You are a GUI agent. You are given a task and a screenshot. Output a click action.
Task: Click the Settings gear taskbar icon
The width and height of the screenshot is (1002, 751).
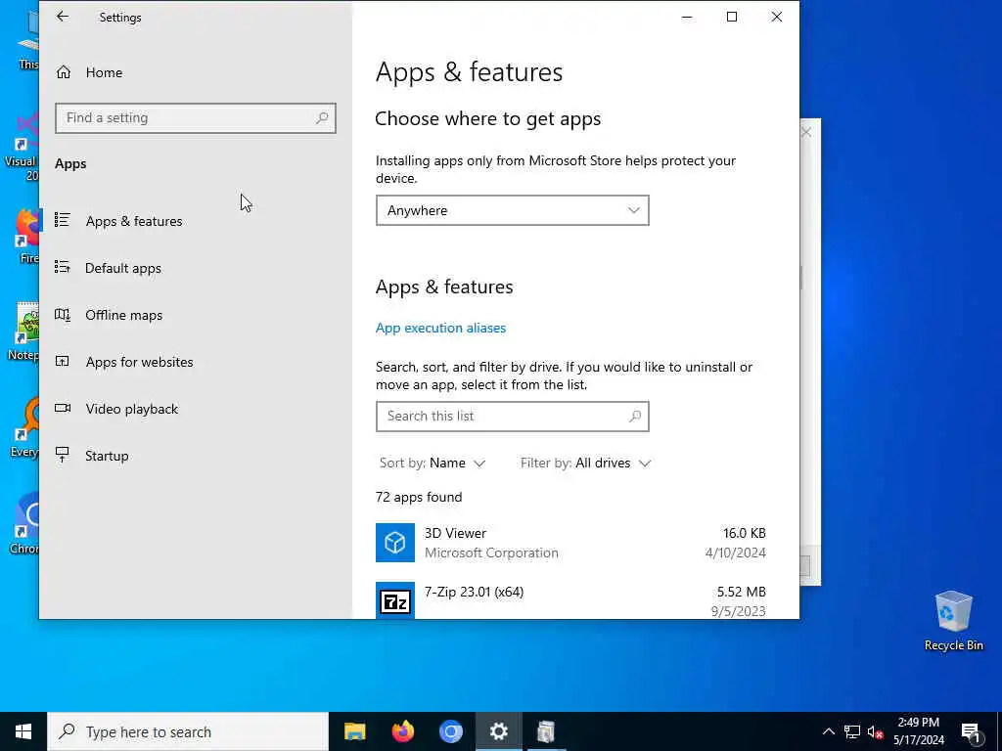click(x=498, y=731)
